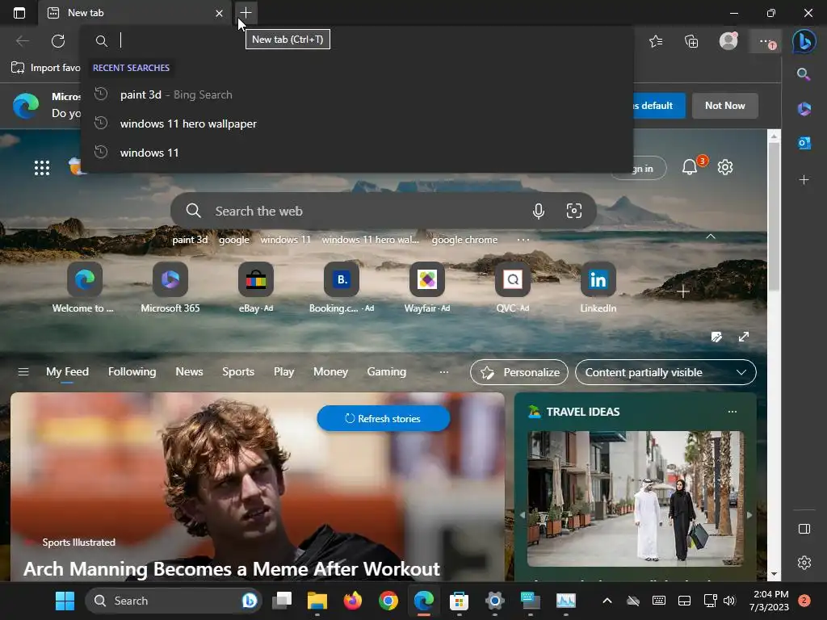Open File Explorer from taskbar
The width and height of the screenshot is (827, 620).
tap(317, 601)
